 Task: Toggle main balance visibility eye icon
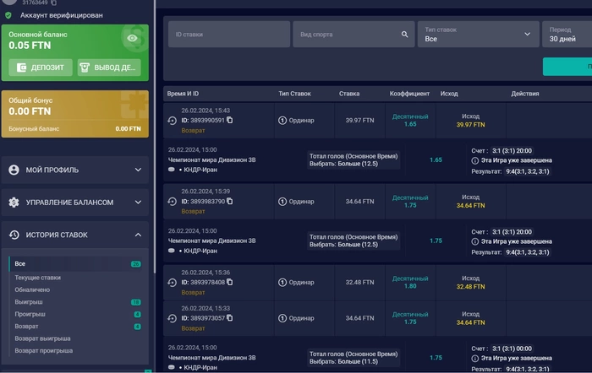coord(132,38)
